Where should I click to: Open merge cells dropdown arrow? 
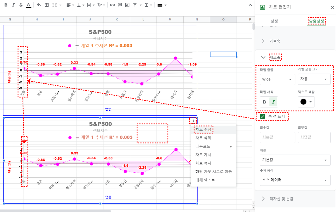click(x=61, y=5)
